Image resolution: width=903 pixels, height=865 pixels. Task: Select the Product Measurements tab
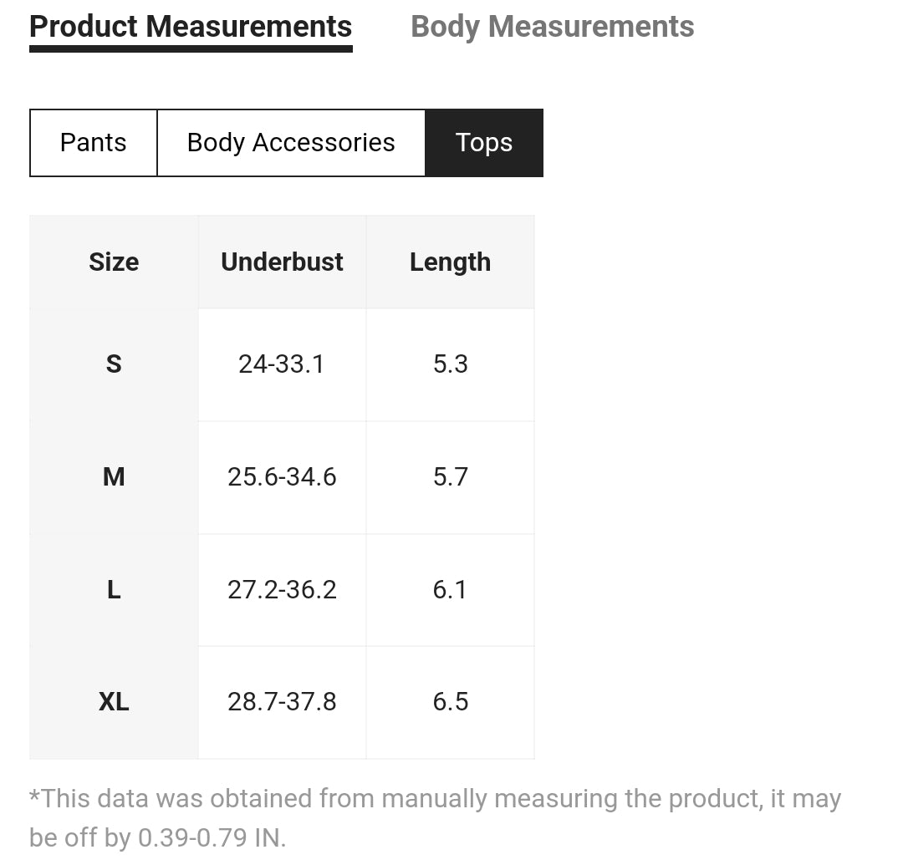click(x=191, y=27)
